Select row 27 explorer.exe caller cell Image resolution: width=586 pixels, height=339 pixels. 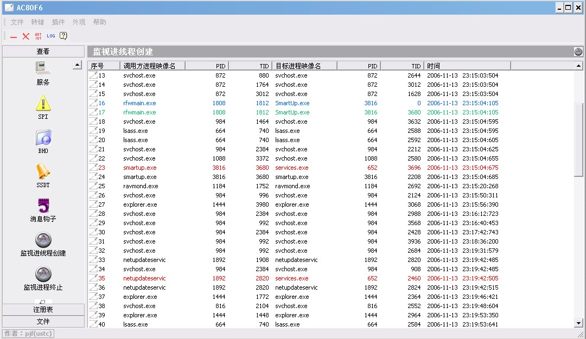coord(140,204)
